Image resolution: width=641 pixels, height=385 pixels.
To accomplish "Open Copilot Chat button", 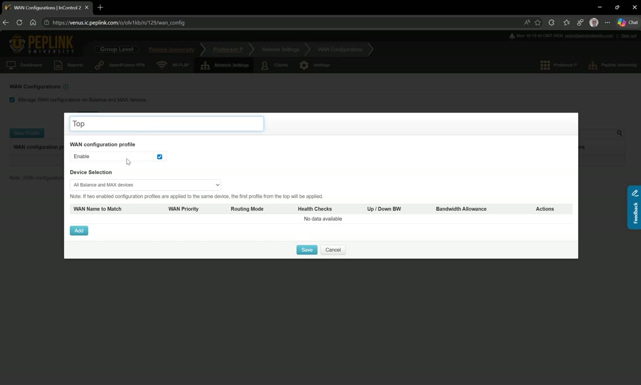I will [x=628, y=23].
